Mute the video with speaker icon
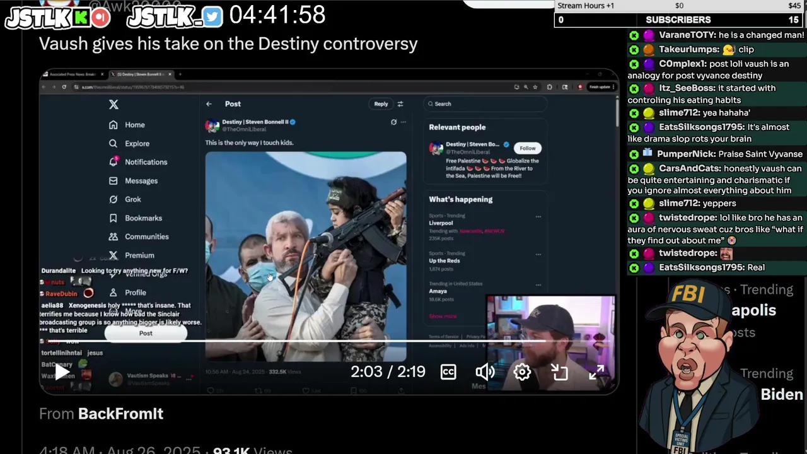This screenshot has width=807, height=454. [x=485, y=372]
